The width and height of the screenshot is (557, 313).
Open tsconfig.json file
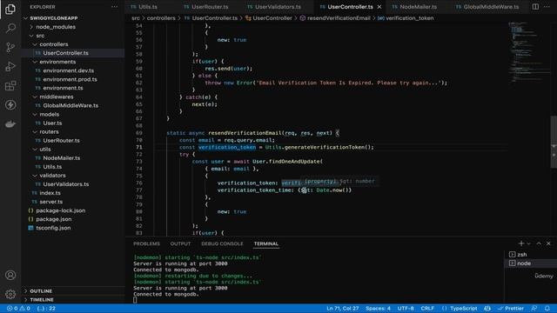pyautogui.click(x=53, y=228)
